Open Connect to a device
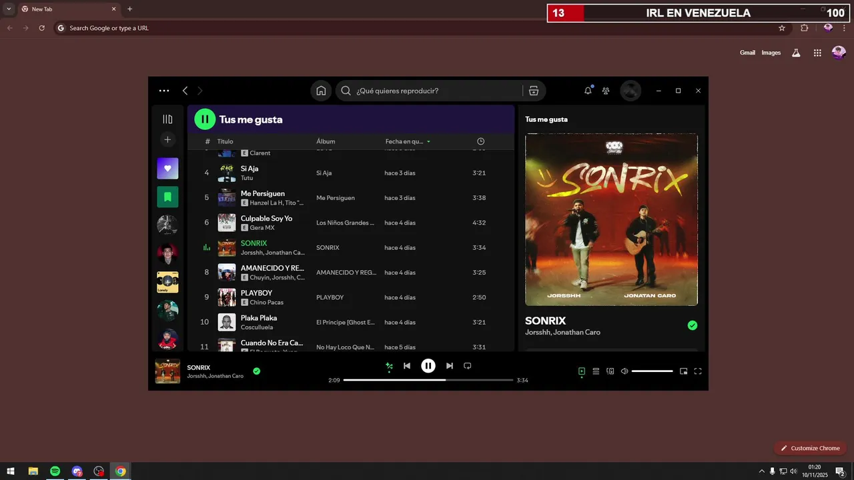Viewport: 854px width, 480px height. click(610, 371)
